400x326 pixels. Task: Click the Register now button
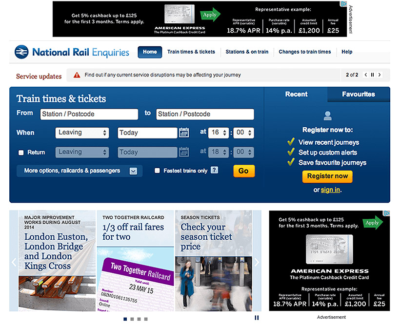coord(327,176)
